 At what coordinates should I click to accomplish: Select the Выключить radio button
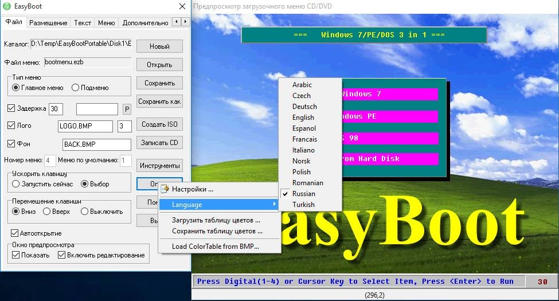(x=102, y=212)
